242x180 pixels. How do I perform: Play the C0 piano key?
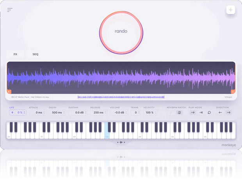click(x=9, y=135)
